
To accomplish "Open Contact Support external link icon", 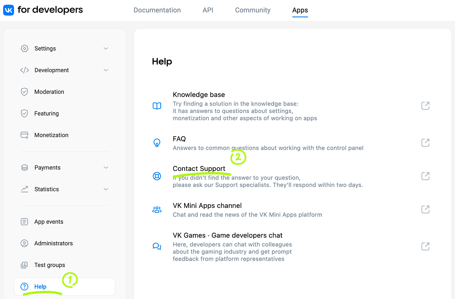I will [x=425, y=176].
